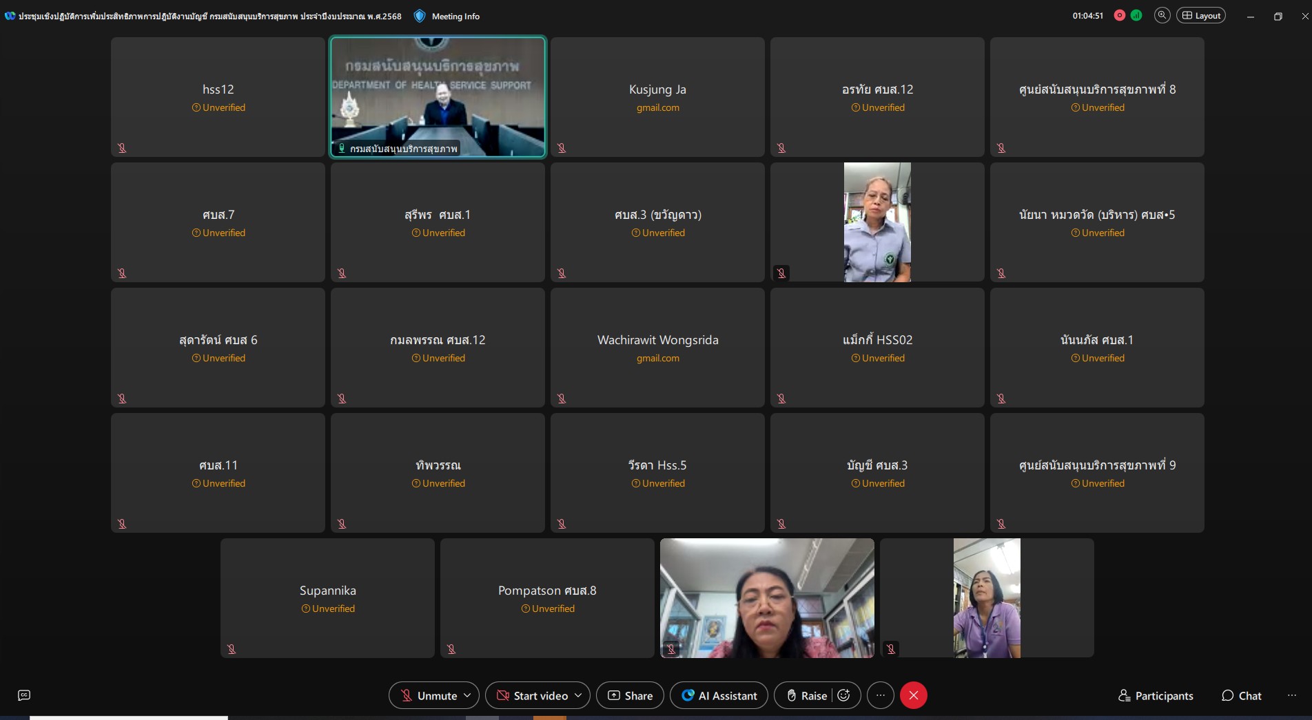
Task: Open the Participants panel
Action: [1156, 695]
